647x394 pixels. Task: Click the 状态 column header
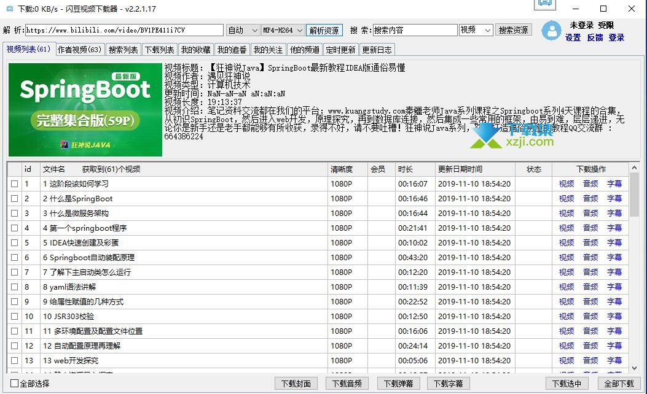tap(533, 169)
